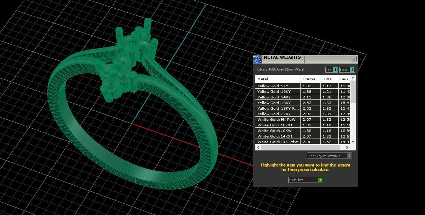Enable Use Object Materials option

point(329,156)
